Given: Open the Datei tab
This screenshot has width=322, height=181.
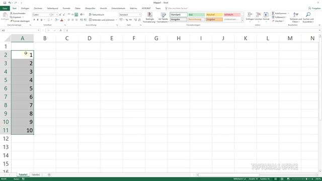Looking at the screenshot, I should [5, 9].
